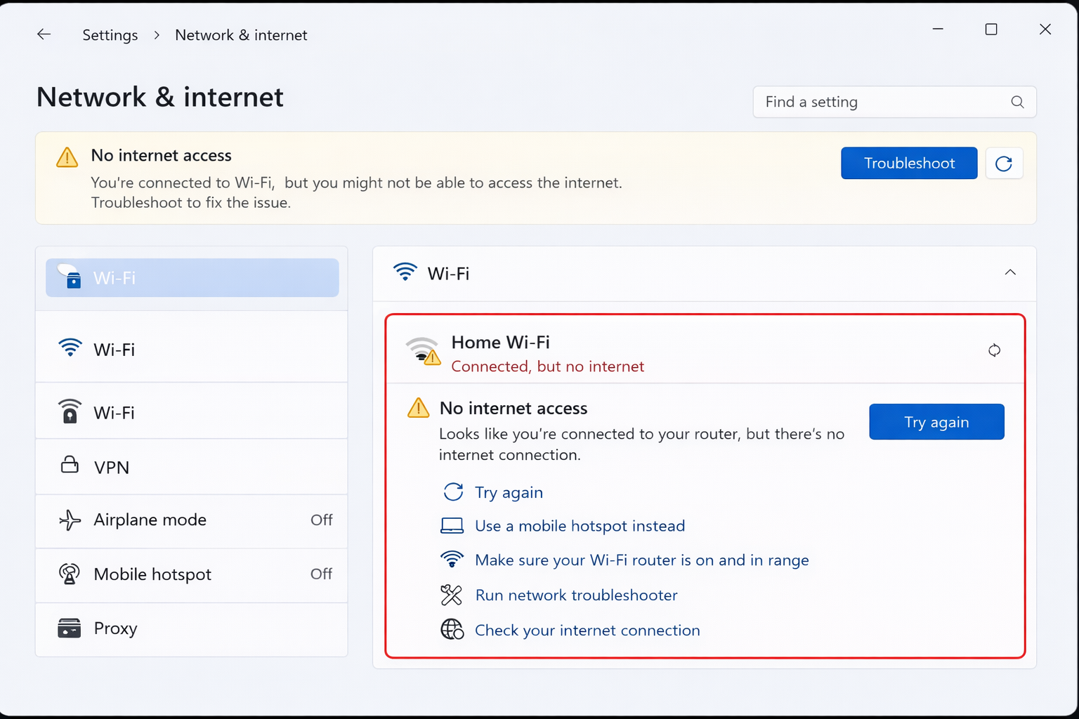Select Wi-Fi in the left sidebar
1079x719 pixels.
point(192,349)
